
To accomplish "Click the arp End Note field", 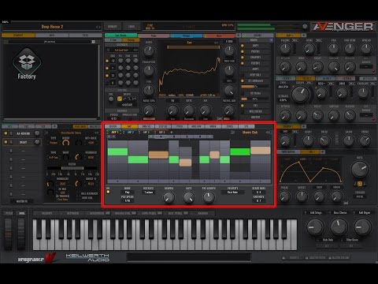I will 258,200.
